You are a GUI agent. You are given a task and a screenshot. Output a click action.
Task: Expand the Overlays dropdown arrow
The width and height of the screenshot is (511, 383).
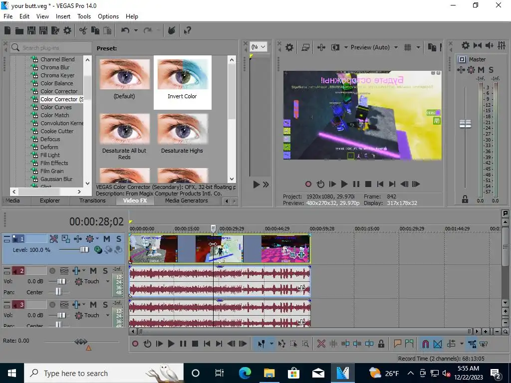pyautogui.click(x=418, y=47)
